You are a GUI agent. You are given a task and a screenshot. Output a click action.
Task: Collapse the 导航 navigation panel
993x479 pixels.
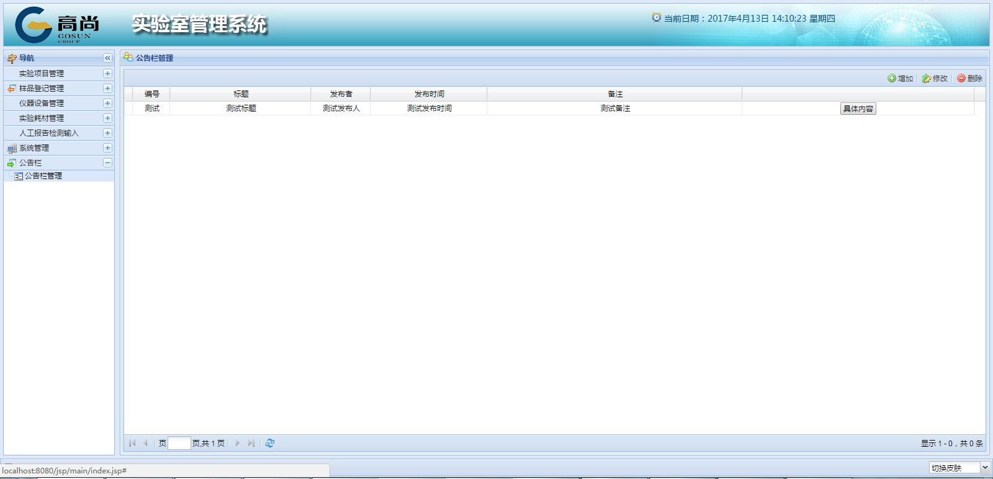107,58
